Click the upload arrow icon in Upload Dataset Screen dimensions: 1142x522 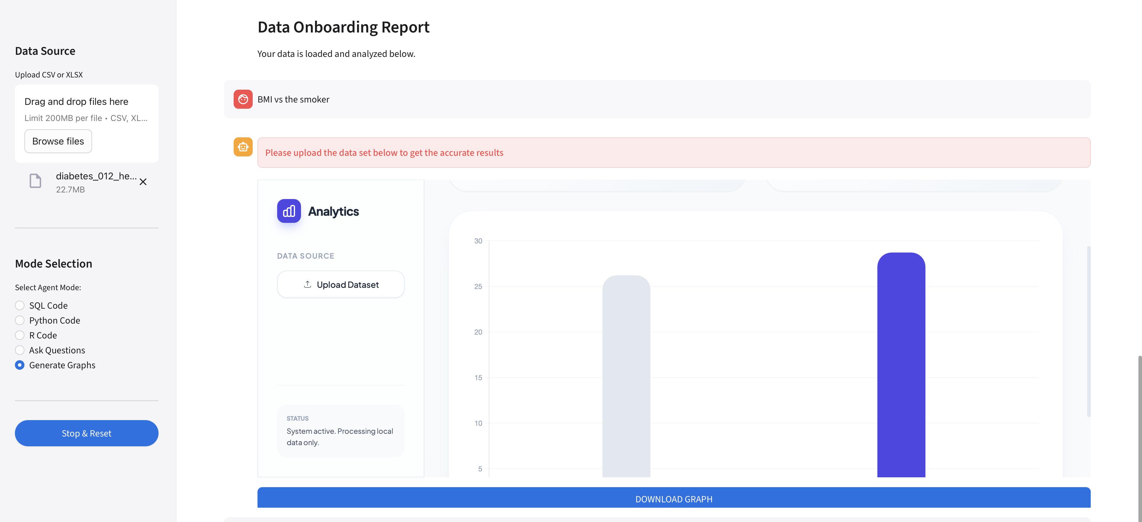(307, 285)
